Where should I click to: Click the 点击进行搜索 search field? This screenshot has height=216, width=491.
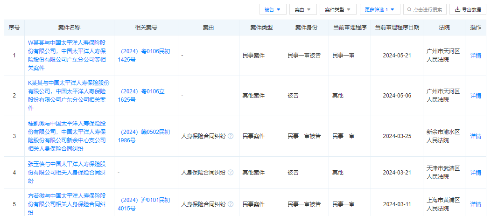click(x=425, y=9)
